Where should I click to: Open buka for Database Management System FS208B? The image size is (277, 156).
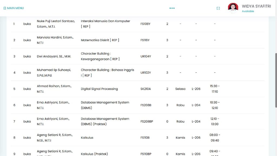[x=27, y=105]
